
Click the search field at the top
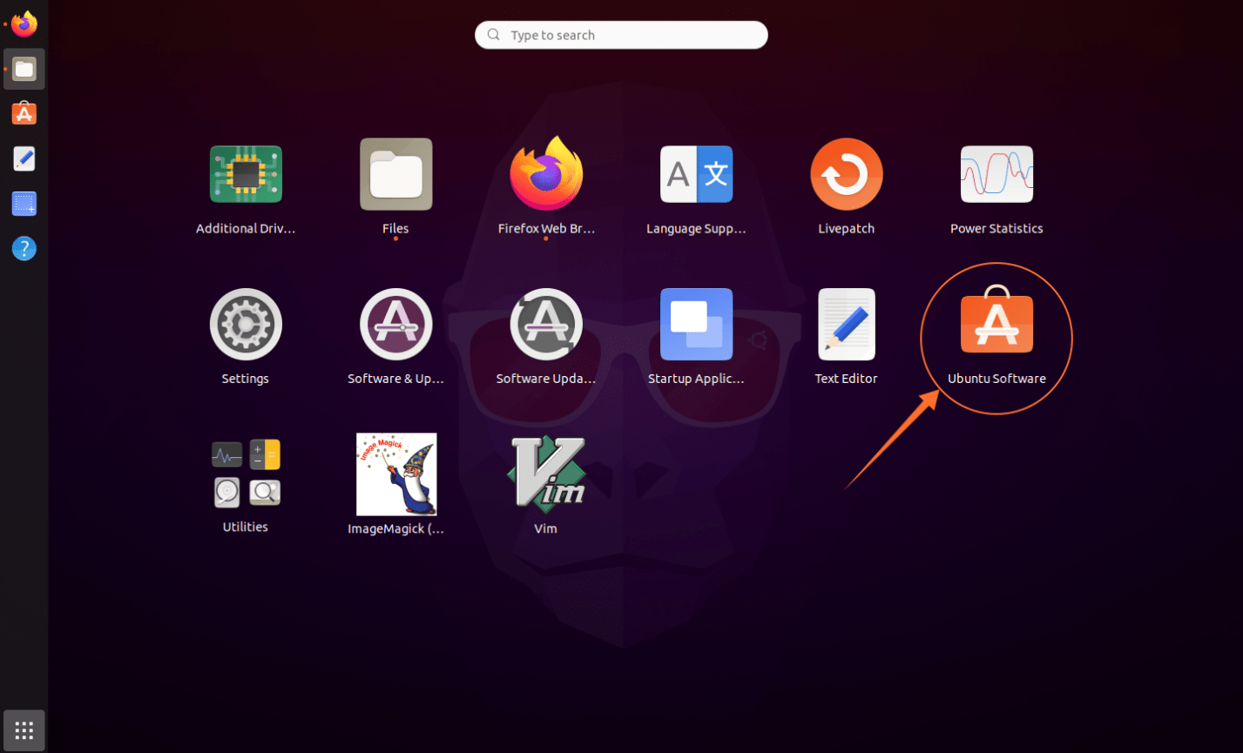[620, 35]
